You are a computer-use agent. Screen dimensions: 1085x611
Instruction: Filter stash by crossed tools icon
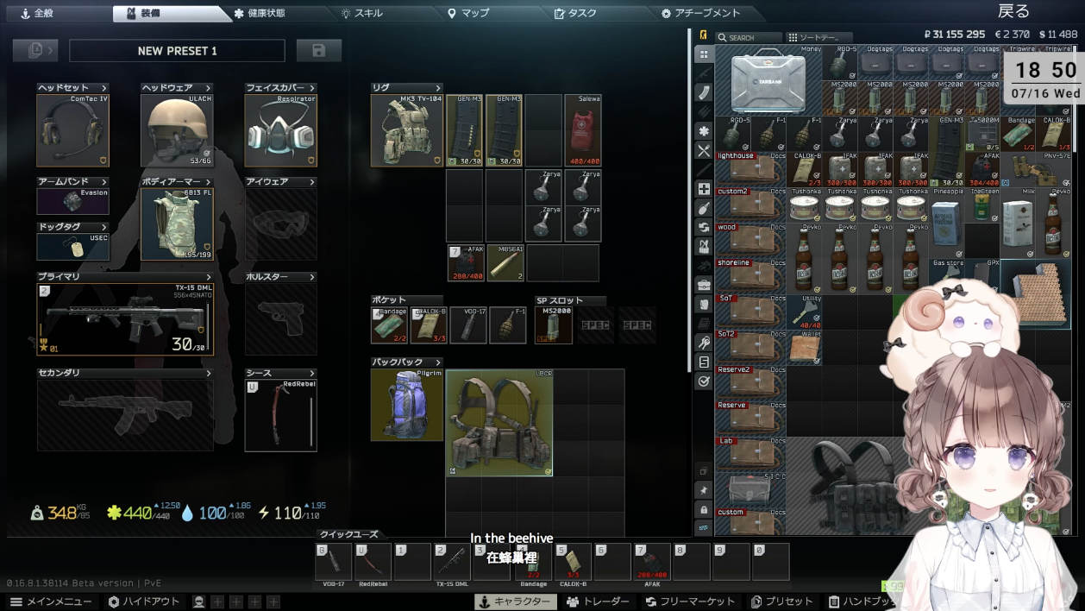tap(704, 150)
